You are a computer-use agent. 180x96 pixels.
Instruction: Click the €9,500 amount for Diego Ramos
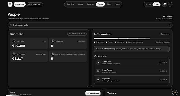tap(162, 71)
